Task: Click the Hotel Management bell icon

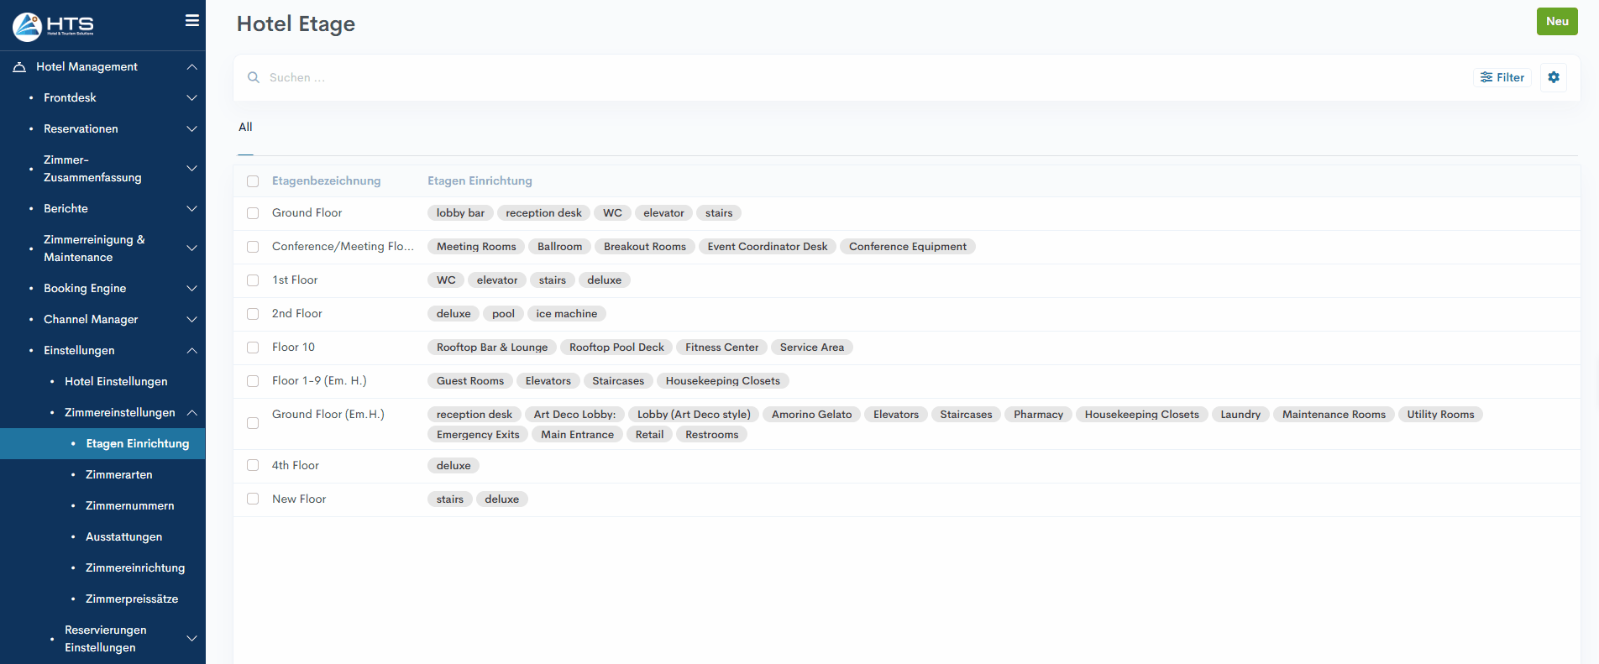Action: point(19,67)
